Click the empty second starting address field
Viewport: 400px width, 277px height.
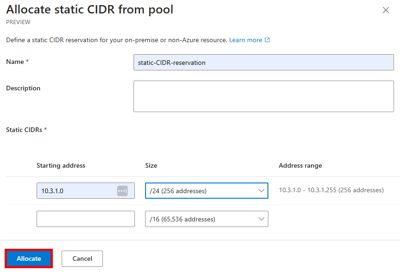click(x=86, y=219)
